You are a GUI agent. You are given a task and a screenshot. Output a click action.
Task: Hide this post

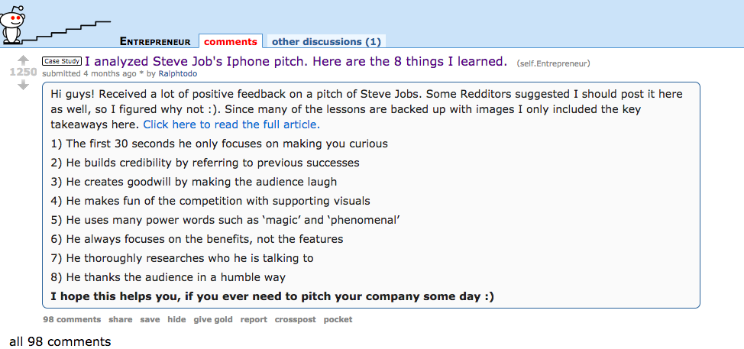[x=176, y=319]
